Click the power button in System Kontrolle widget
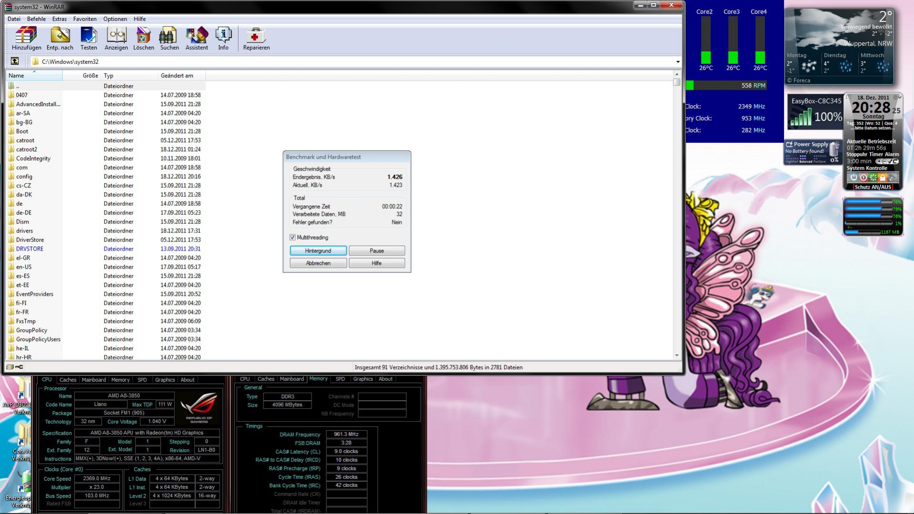914x514 pixels. point(854,177)
